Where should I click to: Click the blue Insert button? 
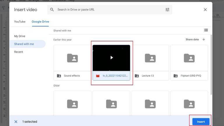[x=201, y=122]
